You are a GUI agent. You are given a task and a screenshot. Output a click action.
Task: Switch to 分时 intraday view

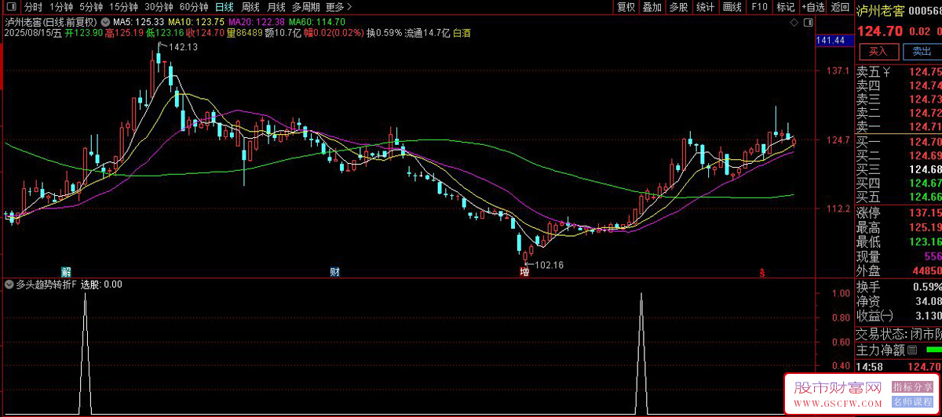[x=34, y=7]
